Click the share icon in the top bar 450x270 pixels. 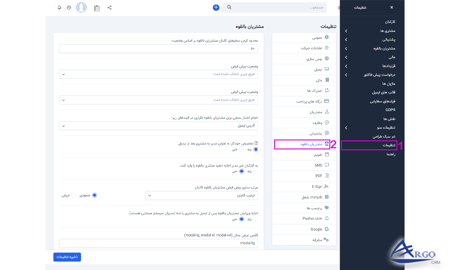109,8
